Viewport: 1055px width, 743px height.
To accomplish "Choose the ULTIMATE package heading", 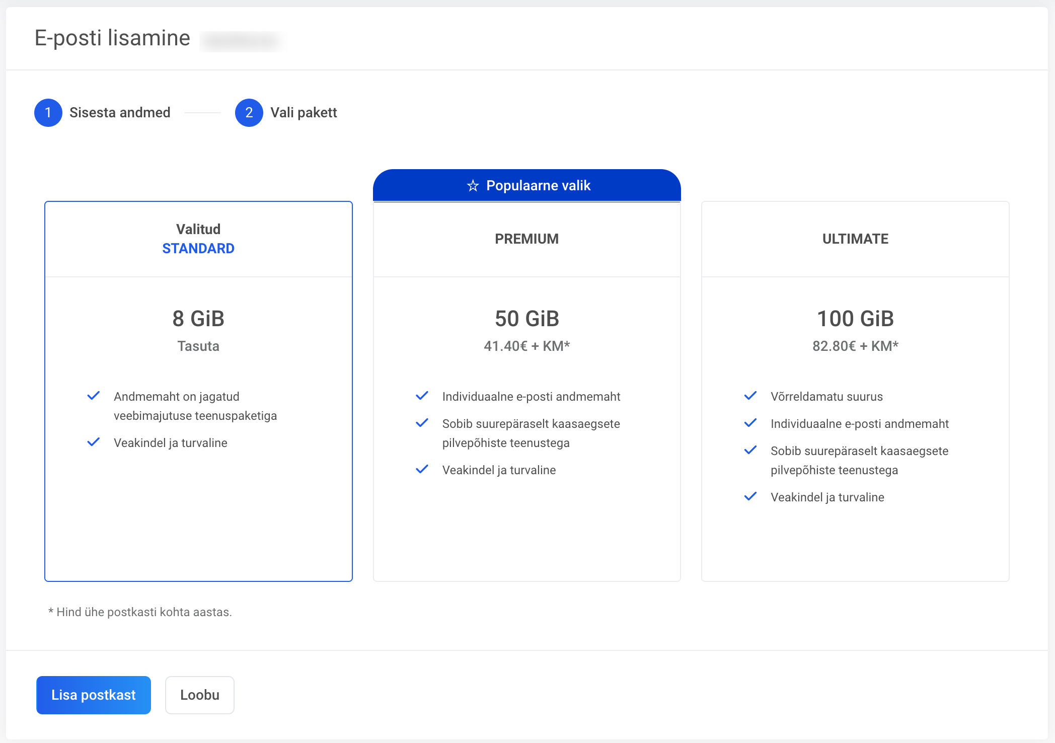I will (855, 239).
